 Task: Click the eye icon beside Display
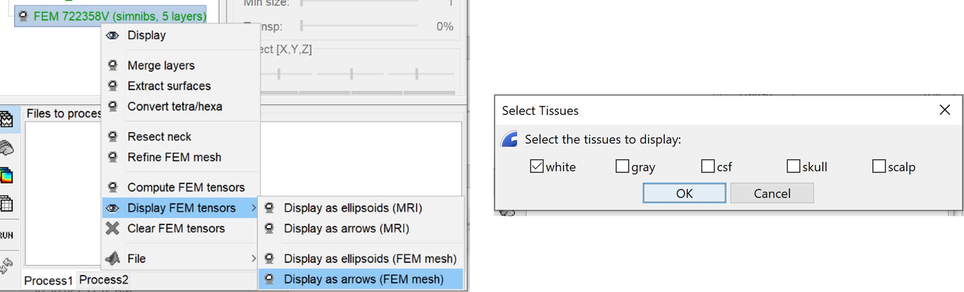113,35
